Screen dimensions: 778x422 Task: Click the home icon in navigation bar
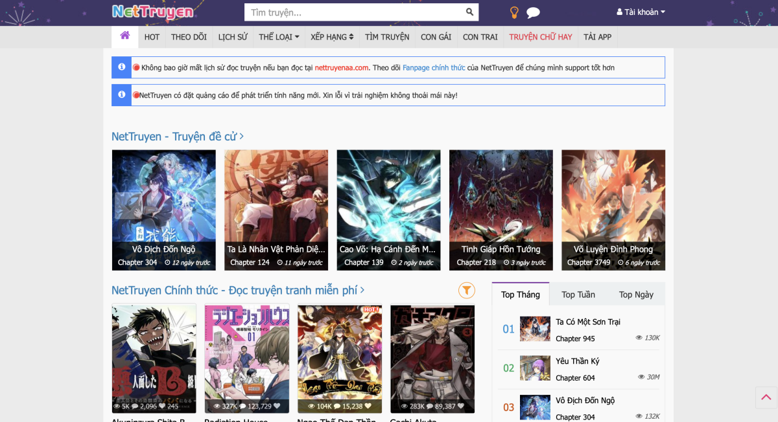[x=124, y=36]
